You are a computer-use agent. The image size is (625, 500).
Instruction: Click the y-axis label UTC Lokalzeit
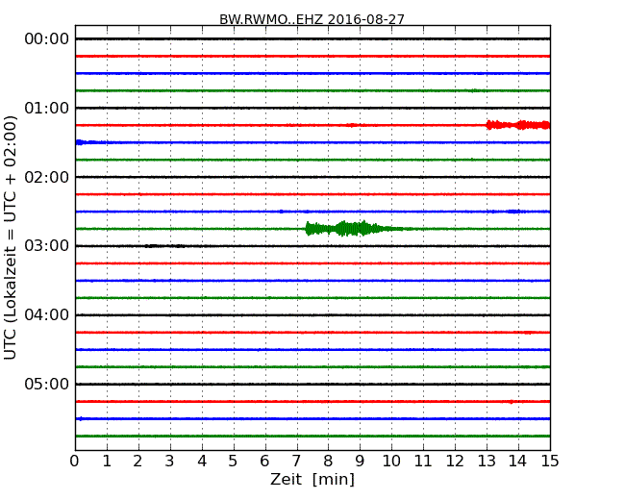11,238
